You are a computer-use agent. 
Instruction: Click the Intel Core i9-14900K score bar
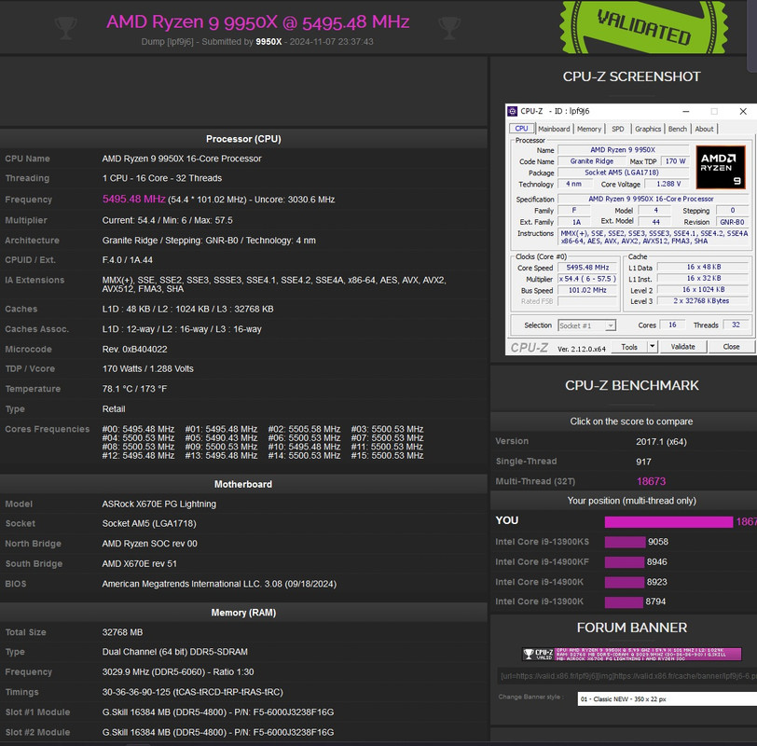point(625,582)
